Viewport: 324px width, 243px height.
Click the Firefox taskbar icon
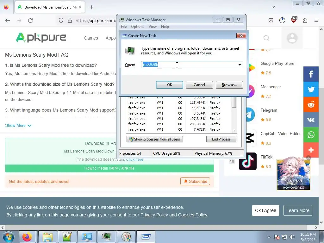click(27, 237)
